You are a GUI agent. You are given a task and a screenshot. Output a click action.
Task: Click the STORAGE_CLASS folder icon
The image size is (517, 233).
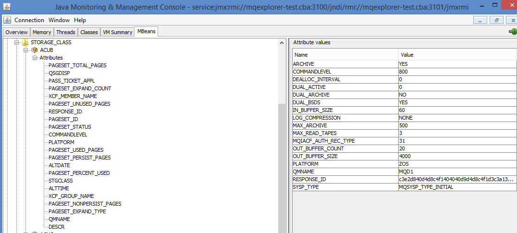click(25, 42)
